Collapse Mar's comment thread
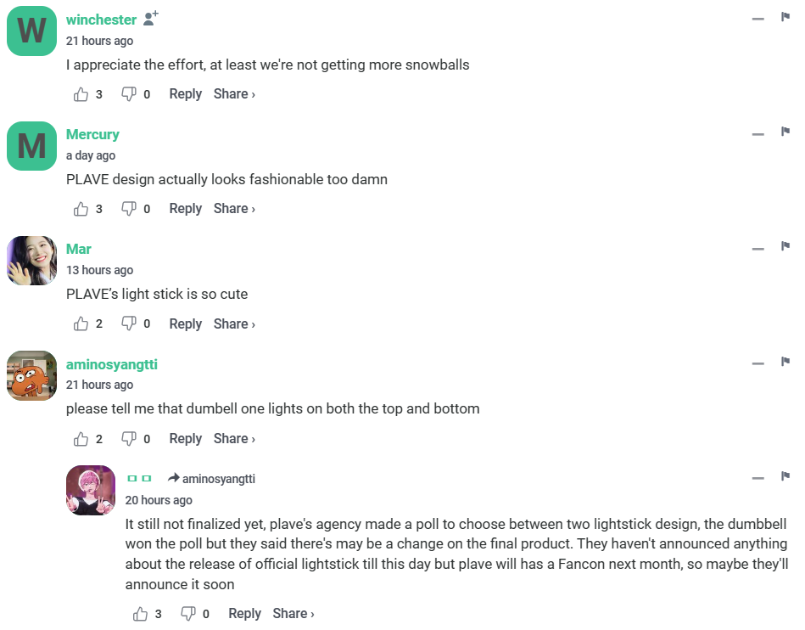The height and width of the screenshot is (630, 805). [758, 248]
